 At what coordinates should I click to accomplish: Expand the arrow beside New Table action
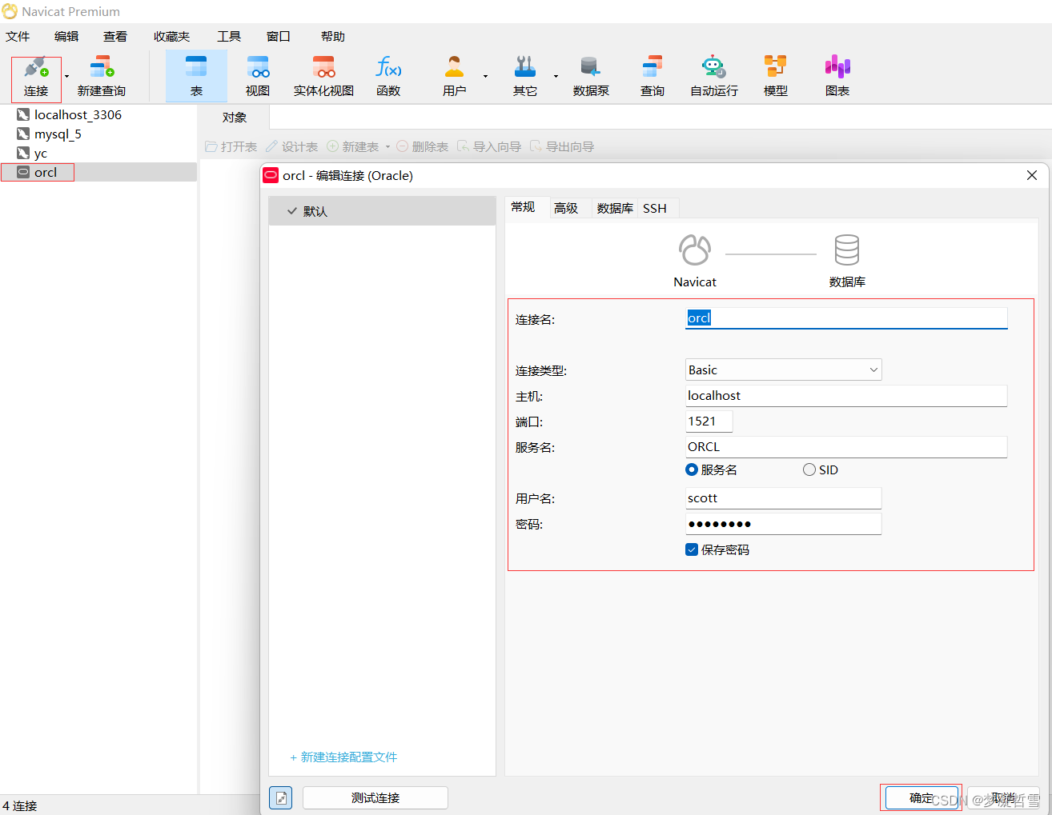tap(387, 147)
